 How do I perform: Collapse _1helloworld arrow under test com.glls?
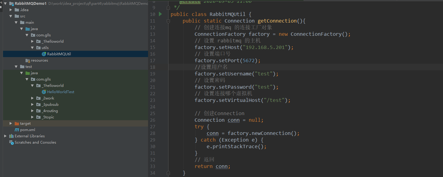pyautogui.click(x=32, y=86)
